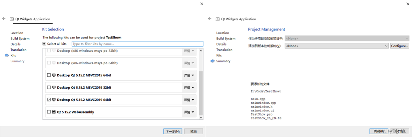Click the kit list scroll-down arrow
Image resolution: width=412 pixels, height=137 pixels.
tap(201, 117)
